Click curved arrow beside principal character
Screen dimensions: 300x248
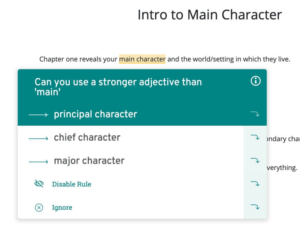pos(255,114)
